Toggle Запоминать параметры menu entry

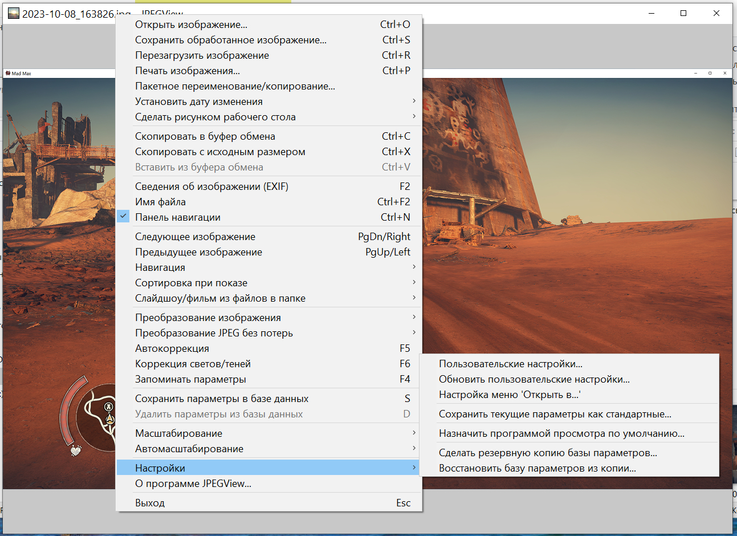coord(268,379)
